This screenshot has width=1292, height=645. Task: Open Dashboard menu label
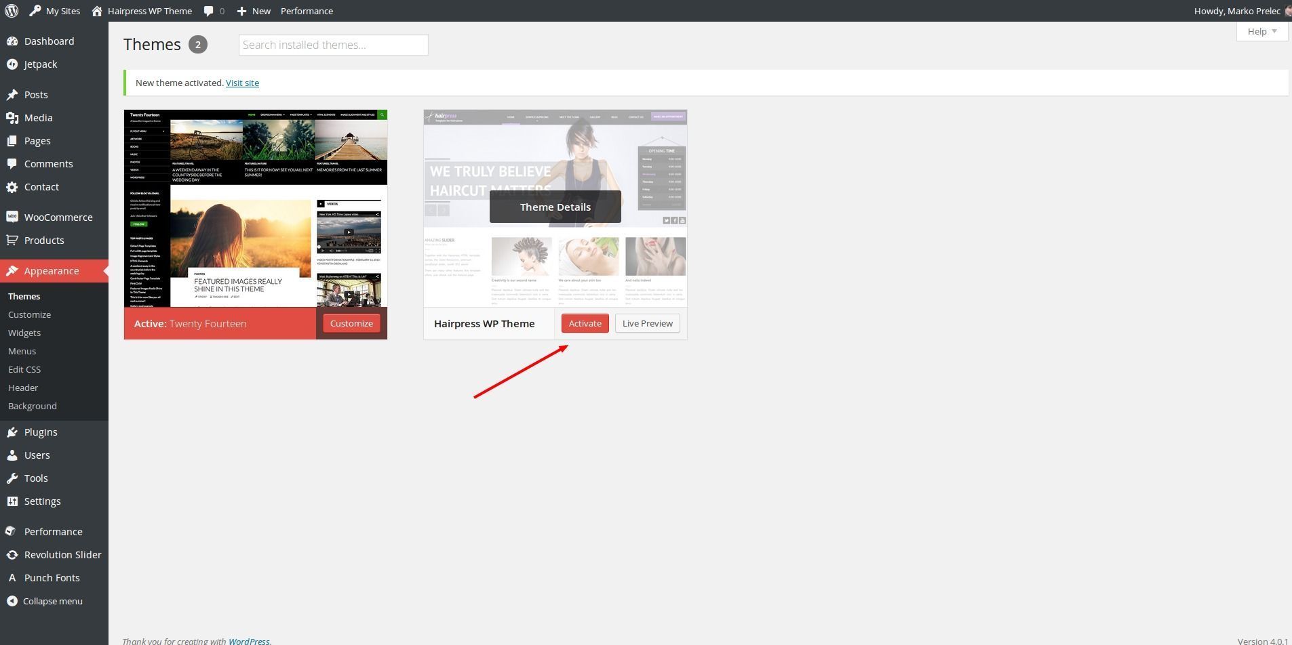[49, 41]
